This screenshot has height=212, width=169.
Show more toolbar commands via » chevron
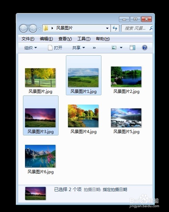[x=94, y=48]
